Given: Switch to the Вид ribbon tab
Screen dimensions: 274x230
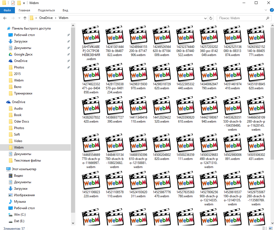Looking at the screenshot, I should point(65,10).
